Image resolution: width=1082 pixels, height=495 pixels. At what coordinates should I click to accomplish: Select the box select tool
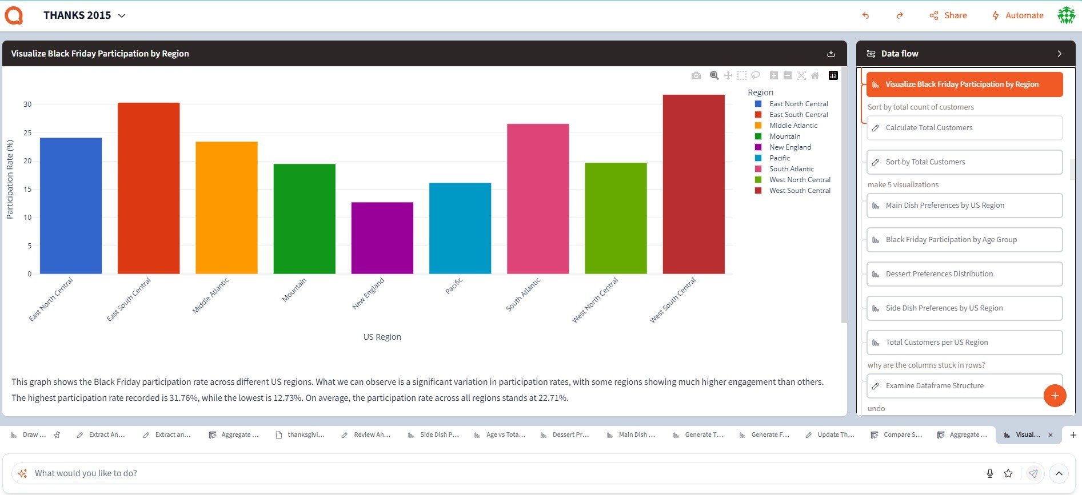pyautogui.click(x=741, y=75)
